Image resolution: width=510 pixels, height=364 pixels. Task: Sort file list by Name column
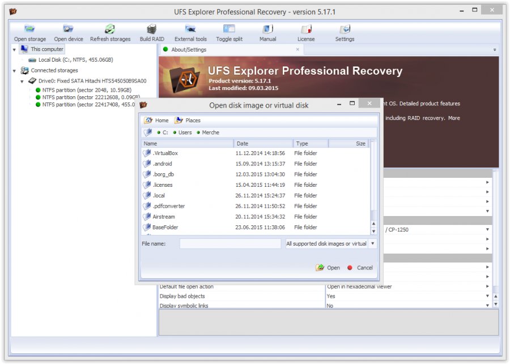(188, 143)
